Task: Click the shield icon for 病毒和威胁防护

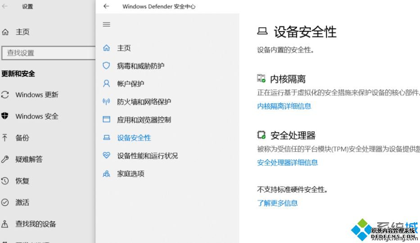Action: click(106, 66)
